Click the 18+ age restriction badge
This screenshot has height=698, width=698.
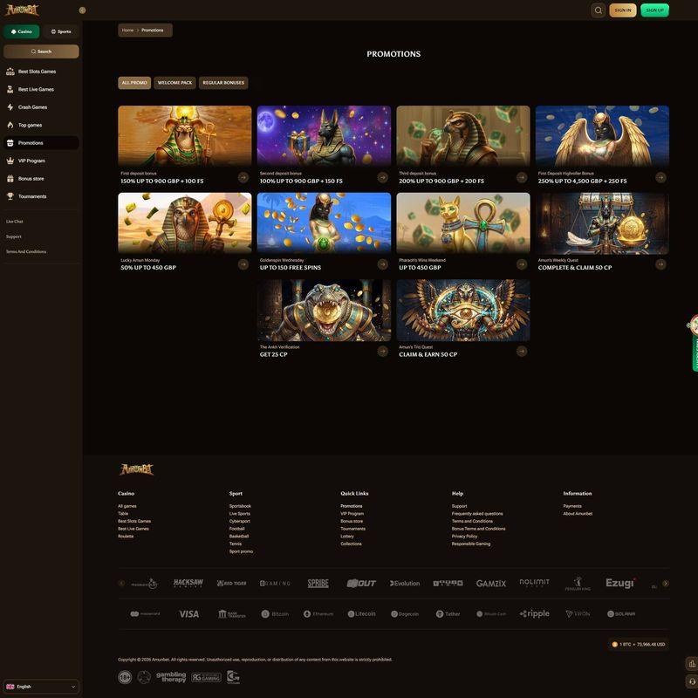125,677
